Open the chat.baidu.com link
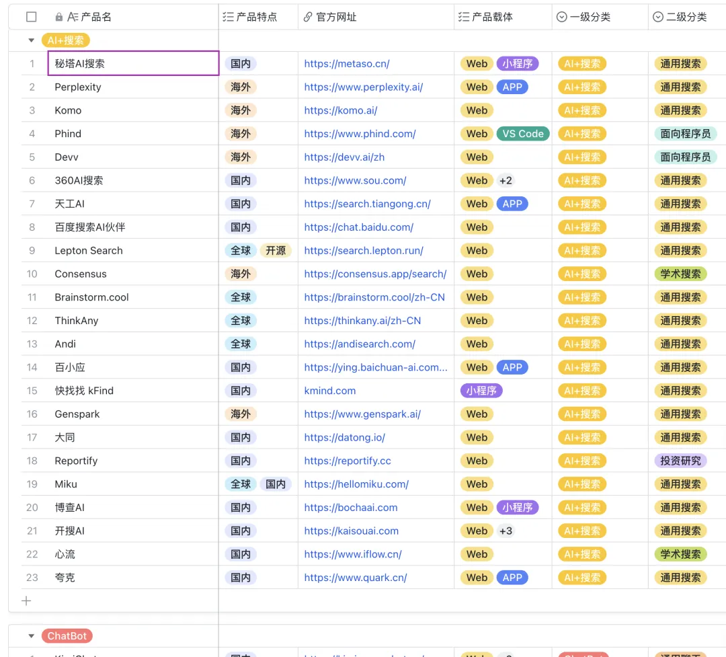Image resolution: width=726 pixels, height=657 pixels. coord(359,227)
